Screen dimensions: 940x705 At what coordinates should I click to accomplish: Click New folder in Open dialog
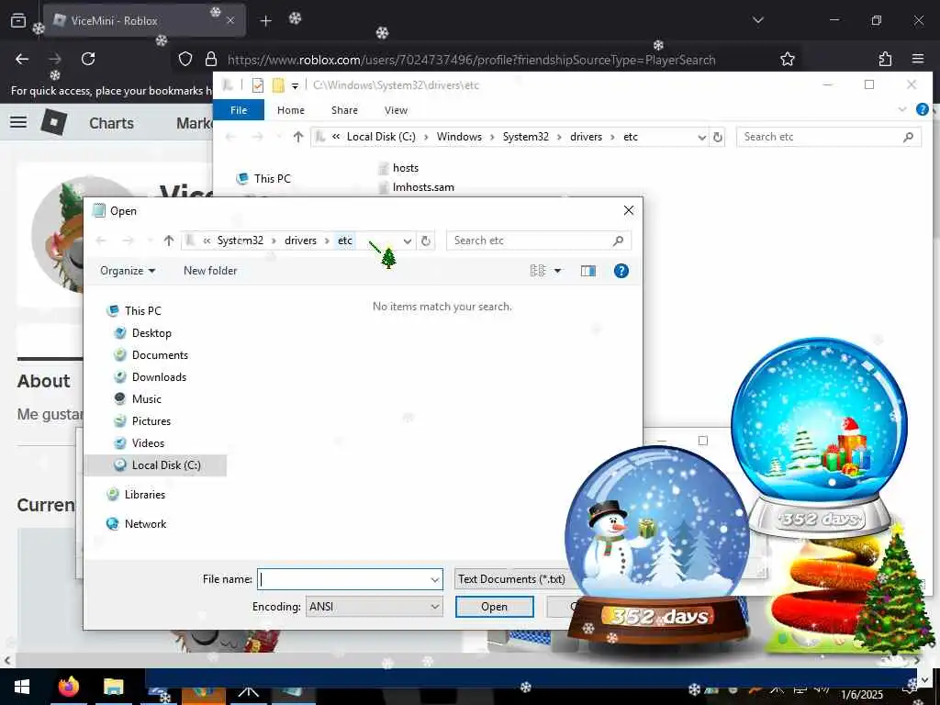coord(210,271)
